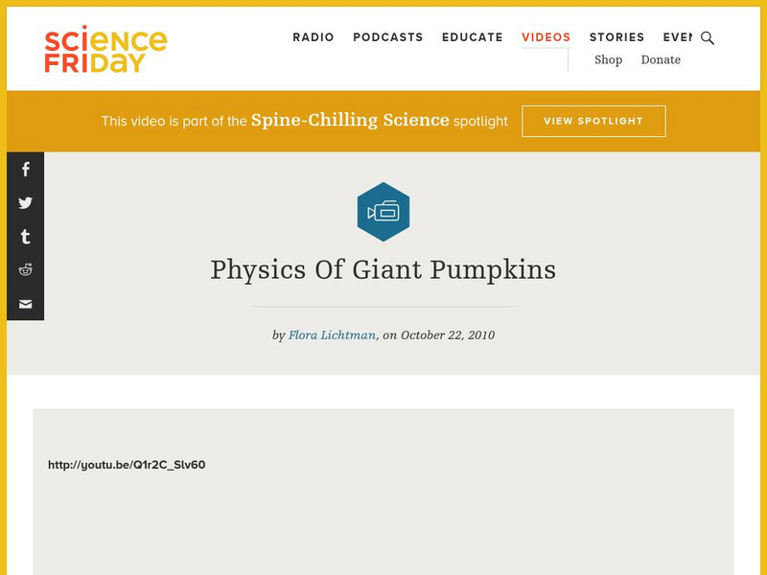This screenshot has height=575, width=767.
Task: Open the Educate menu item
Action: (473, 37)
